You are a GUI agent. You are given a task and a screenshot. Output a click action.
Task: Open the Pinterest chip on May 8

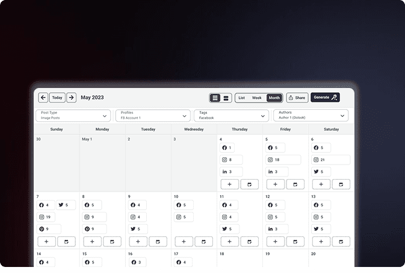tap(94, 229)
